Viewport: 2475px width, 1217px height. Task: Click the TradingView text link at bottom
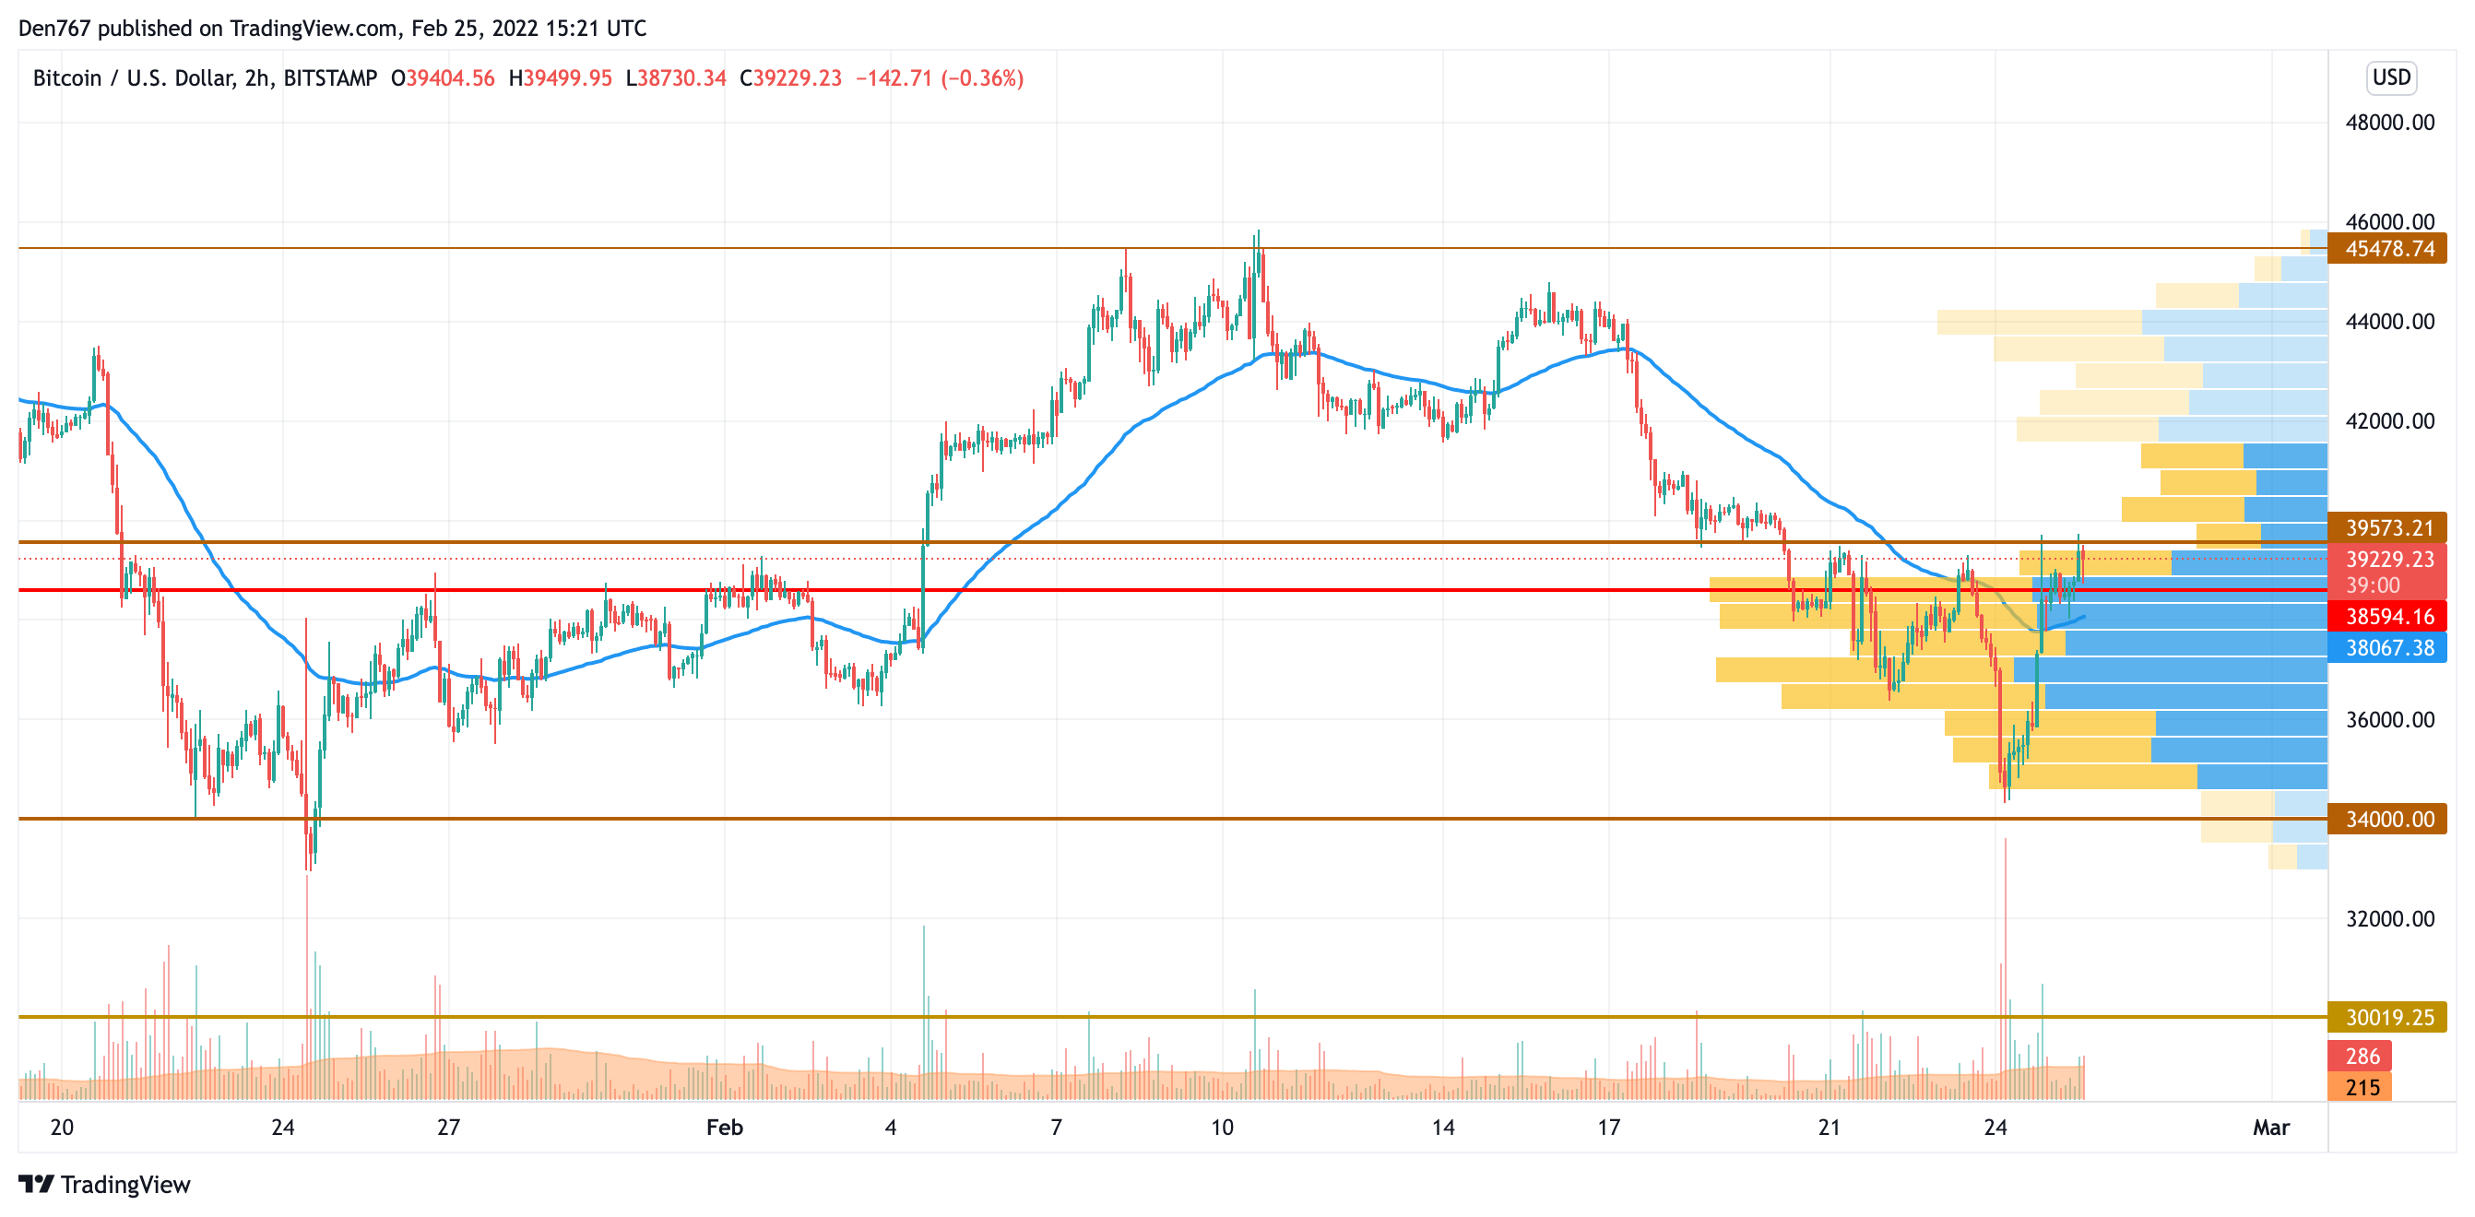[x=124, y=1185]
